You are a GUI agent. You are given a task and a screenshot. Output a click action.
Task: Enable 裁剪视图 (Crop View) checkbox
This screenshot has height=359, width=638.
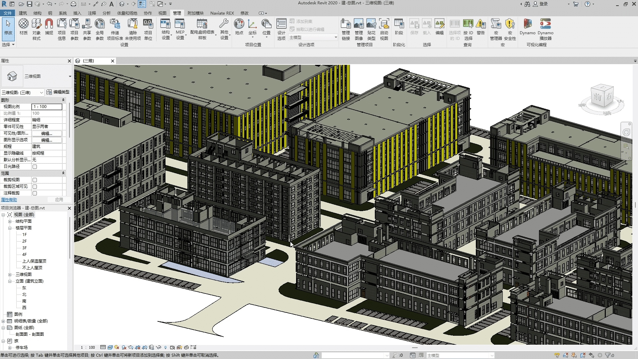tap(35, 180)
